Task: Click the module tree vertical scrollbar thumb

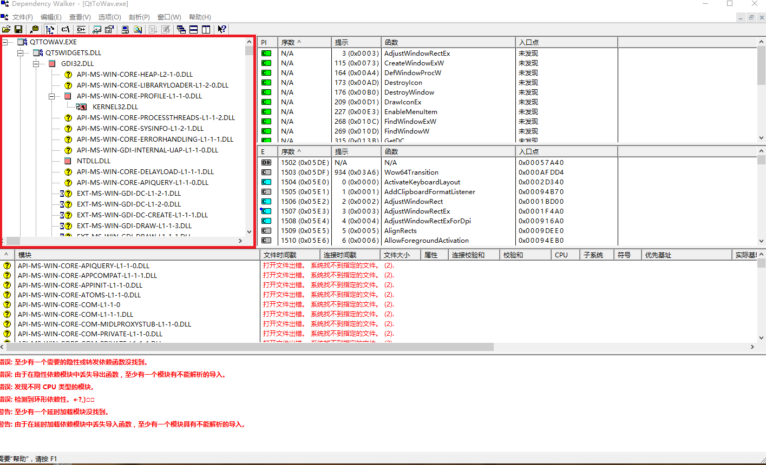Action: pos(249,51)
